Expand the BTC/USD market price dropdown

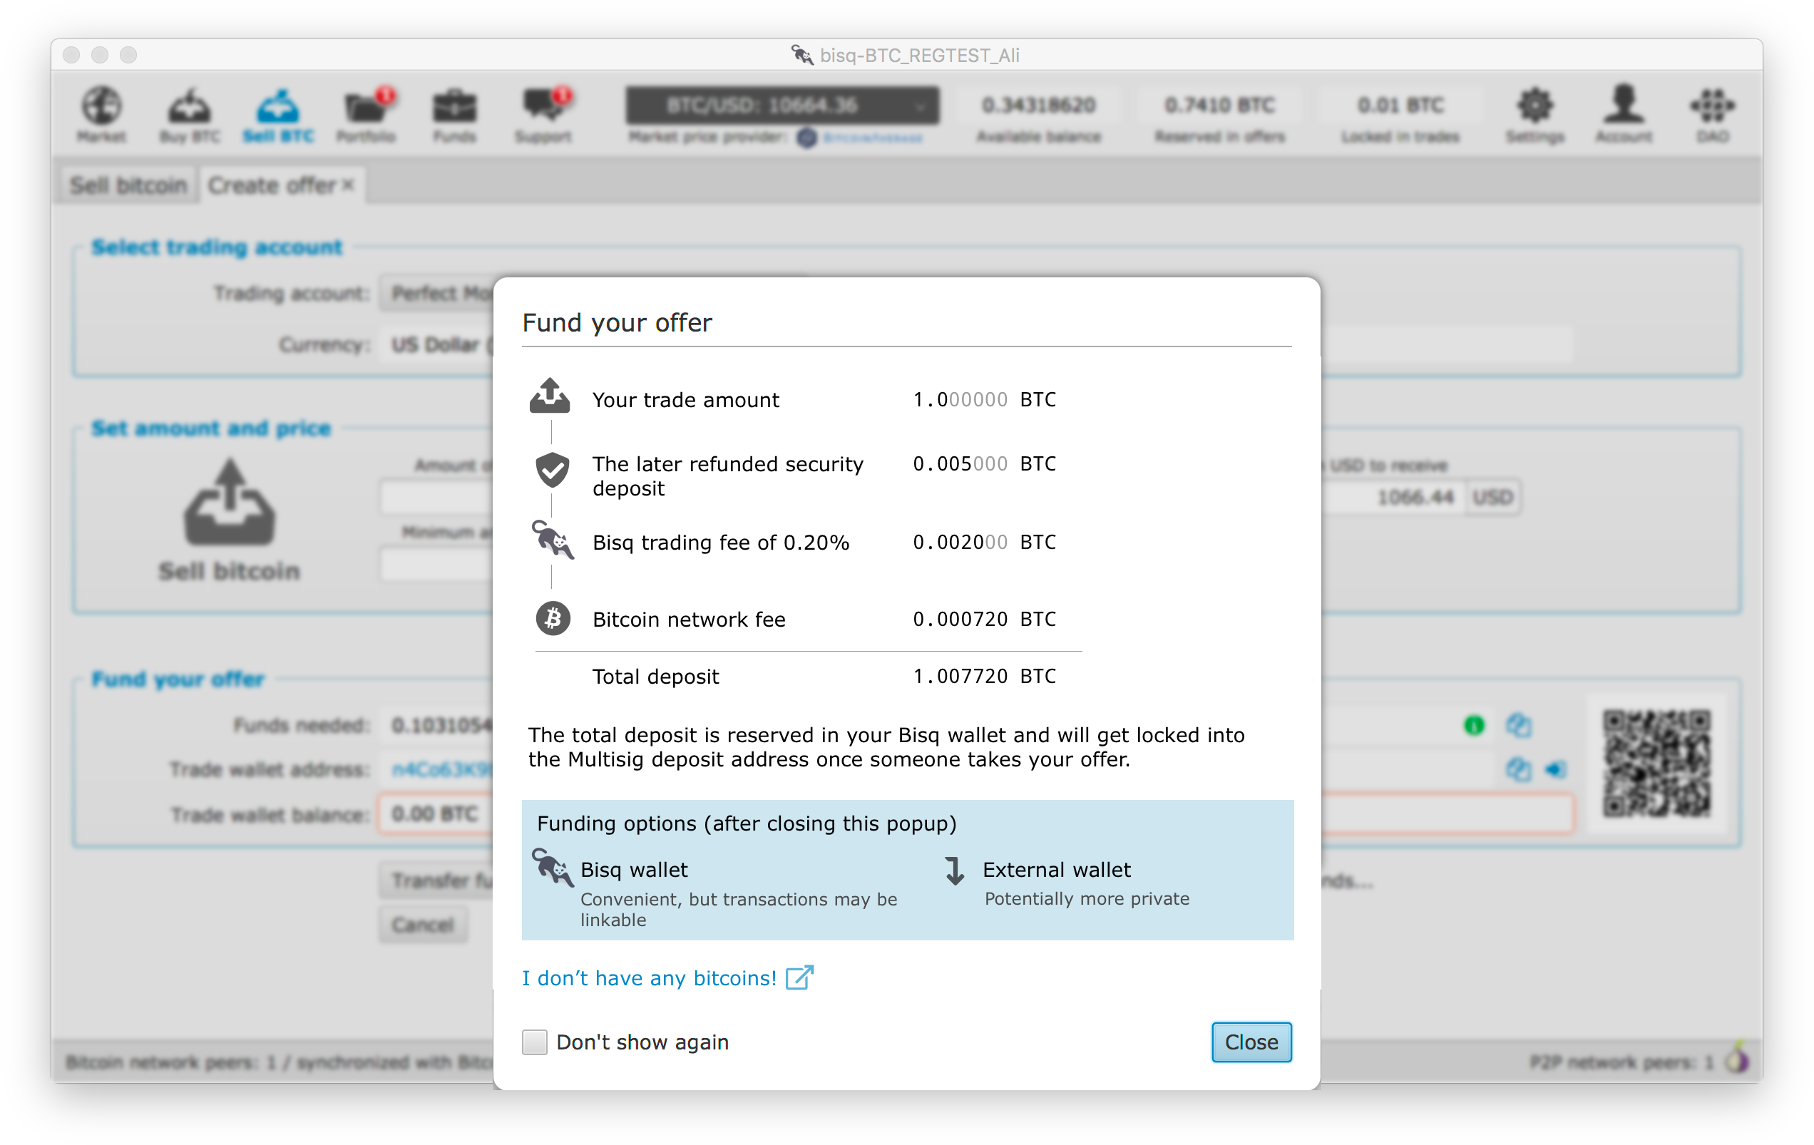point(782,105)
